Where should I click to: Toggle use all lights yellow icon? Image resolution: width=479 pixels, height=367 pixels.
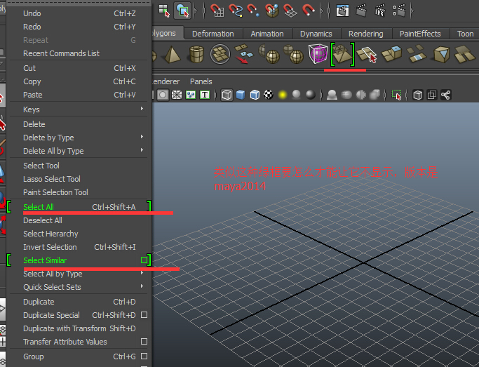[283, 95]
